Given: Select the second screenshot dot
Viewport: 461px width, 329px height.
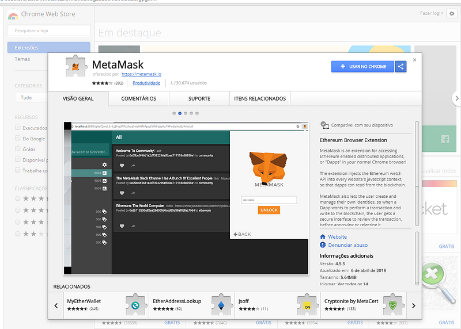Looking at the screenshot, I should click(x=180, y=113).
